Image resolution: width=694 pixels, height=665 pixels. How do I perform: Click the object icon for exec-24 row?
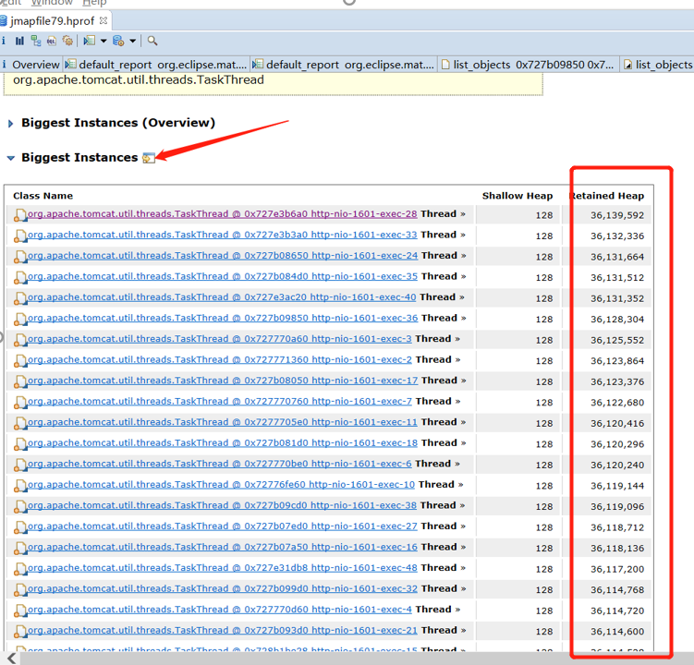(x=19, y=256)
